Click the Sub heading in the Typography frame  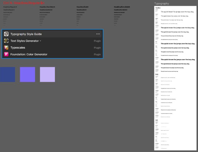pos(156,120)
